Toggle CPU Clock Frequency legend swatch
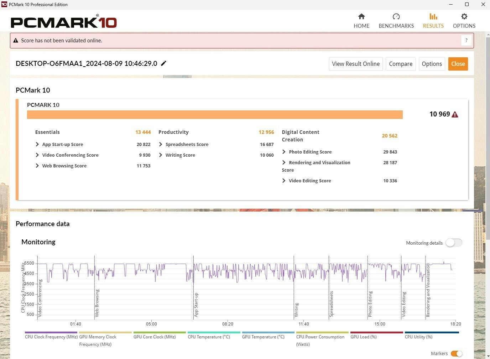 [51, 333]
